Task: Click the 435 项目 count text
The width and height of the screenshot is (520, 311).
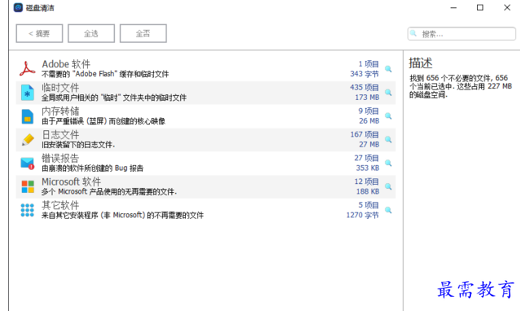Action: click(x=364, y=88)
